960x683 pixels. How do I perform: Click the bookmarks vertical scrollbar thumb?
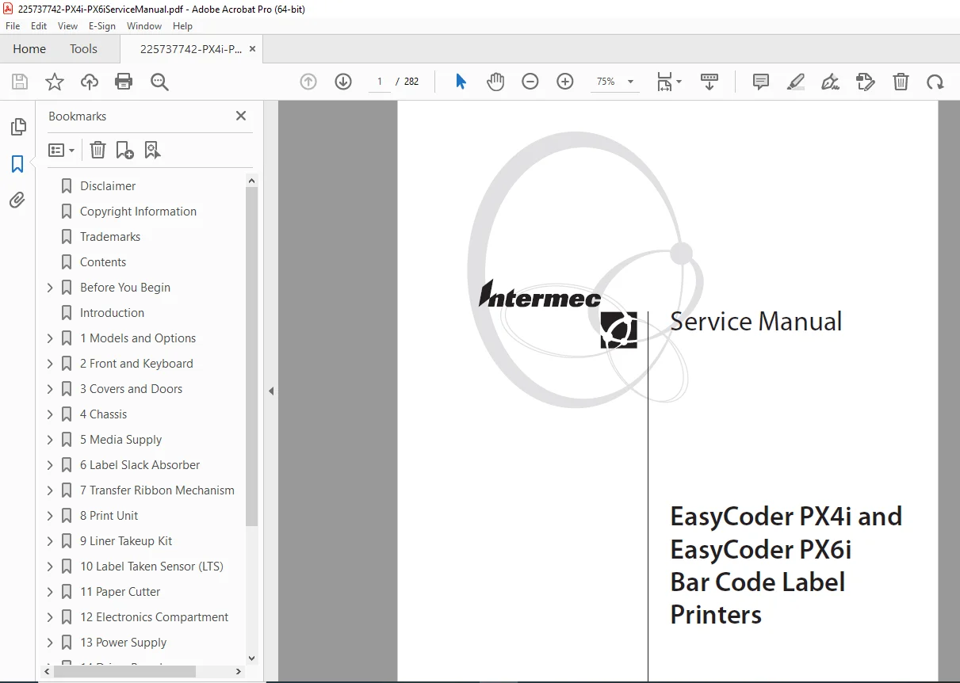tap(252, 357)
